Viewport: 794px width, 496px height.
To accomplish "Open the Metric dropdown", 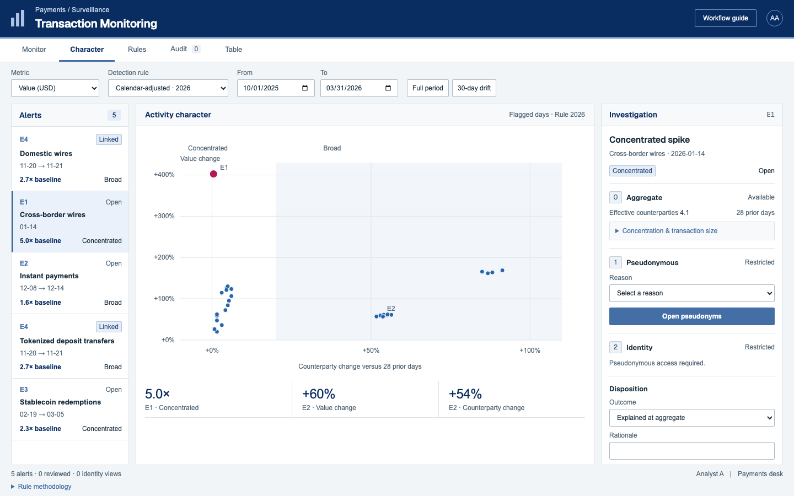I will coord(55,88).
